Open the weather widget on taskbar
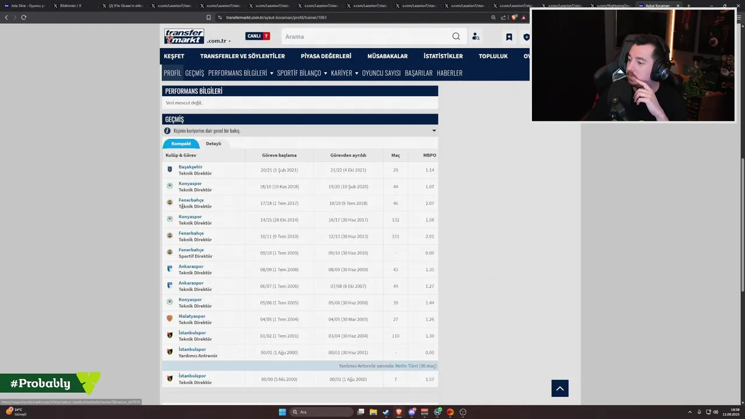This screenshot has width=745, height=419. [x=16, y=411]
